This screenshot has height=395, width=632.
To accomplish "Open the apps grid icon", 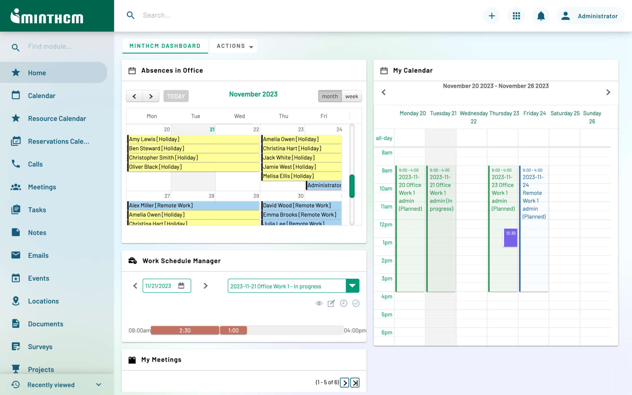I will pos(516,16).
